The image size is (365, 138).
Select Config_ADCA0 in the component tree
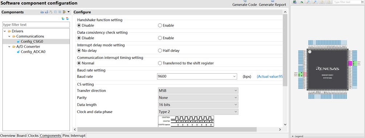click(33, 52)
